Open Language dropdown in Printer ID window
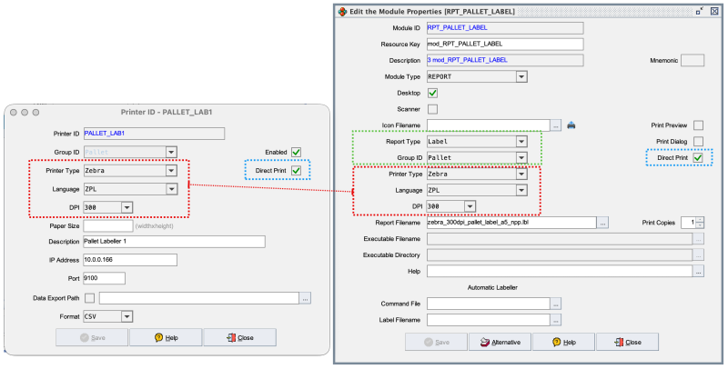Screen dimensions: 728x369 tap(171, 189)
